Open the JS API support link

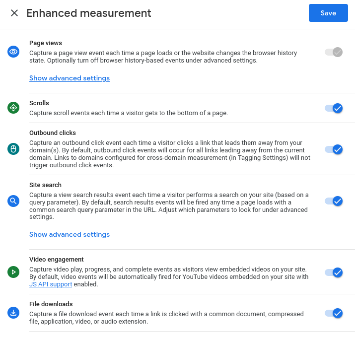click(51, 284)
